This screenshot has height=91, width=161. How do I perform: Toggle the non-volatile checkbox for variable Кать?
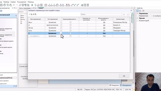70,30
